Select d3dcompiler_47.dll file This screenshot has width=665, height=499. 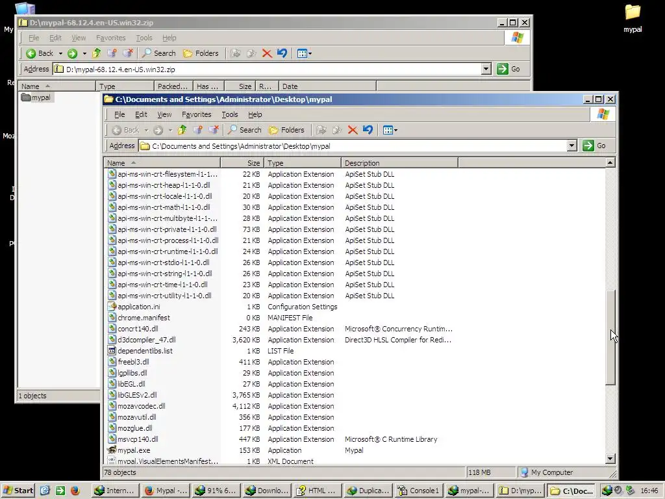(142, 340)
